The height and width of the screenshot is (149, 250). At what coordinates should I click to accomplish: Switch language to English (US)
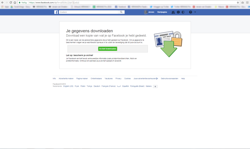pos(68,86)
